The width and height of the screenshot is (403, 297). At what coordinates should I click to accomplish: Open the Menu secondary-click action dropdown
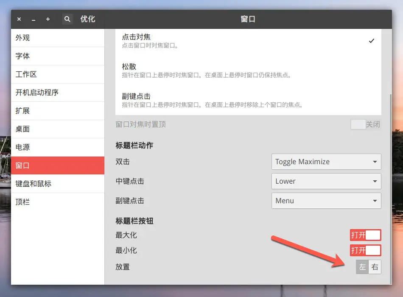click(x=326, y=201)
